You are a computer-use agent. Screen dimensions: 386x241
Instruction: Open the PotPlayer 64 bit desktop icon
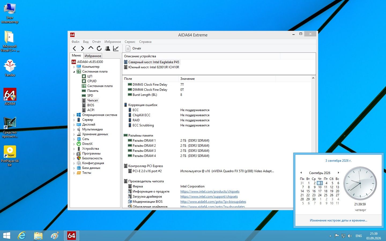click(x=10, y=156)
